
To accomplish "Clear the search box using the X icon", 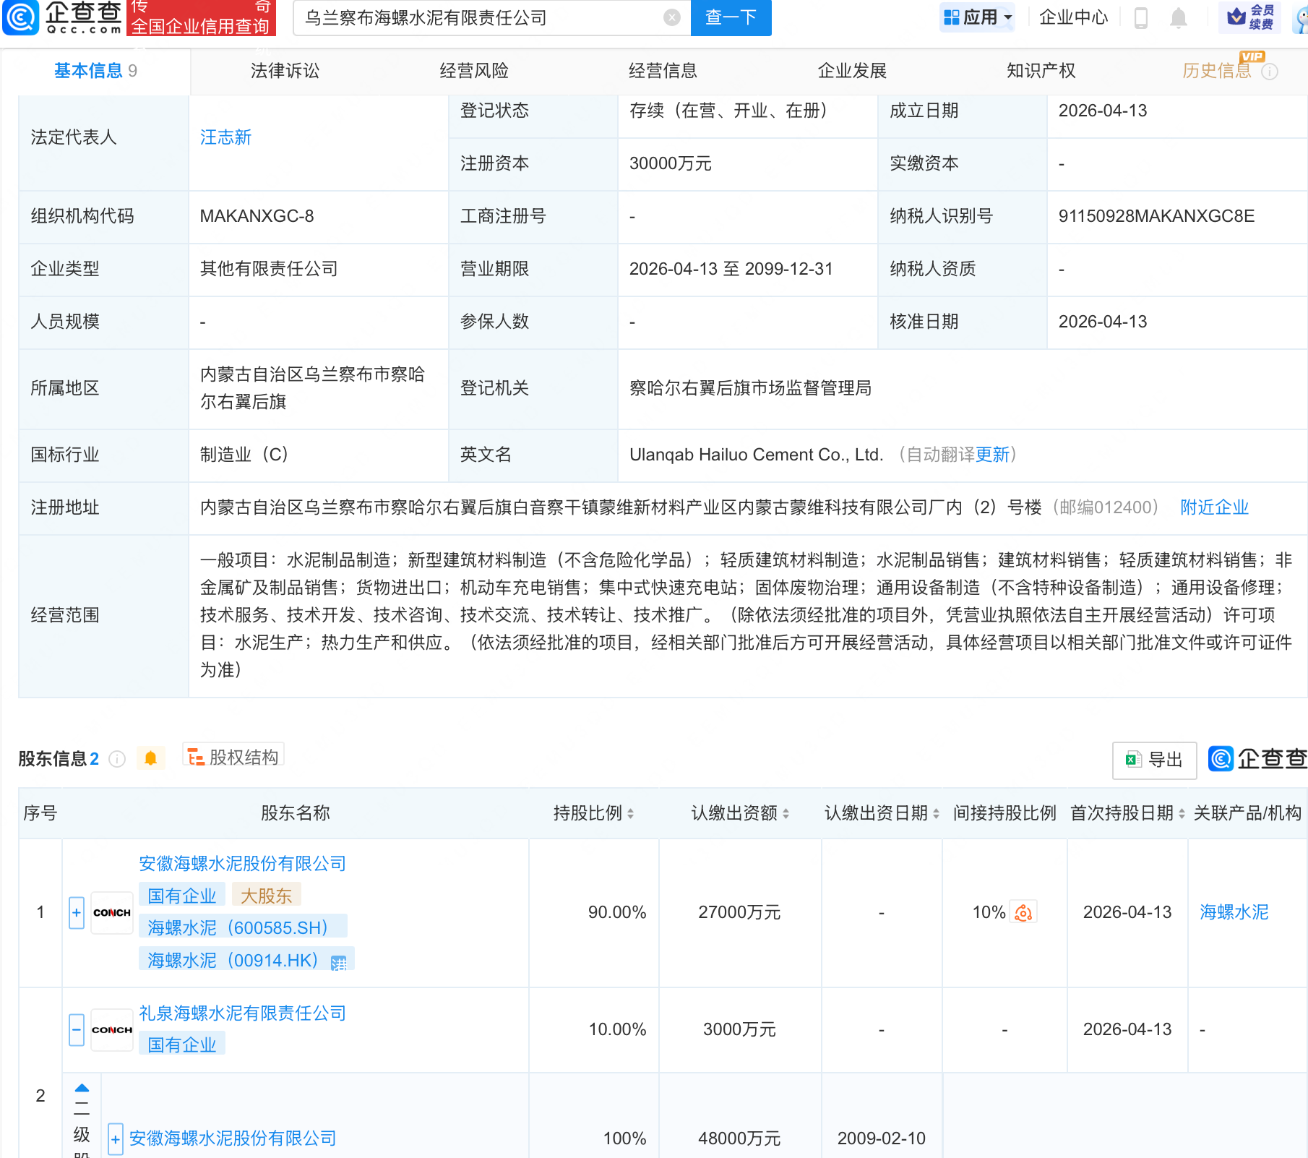I will [x=671, y=17].
